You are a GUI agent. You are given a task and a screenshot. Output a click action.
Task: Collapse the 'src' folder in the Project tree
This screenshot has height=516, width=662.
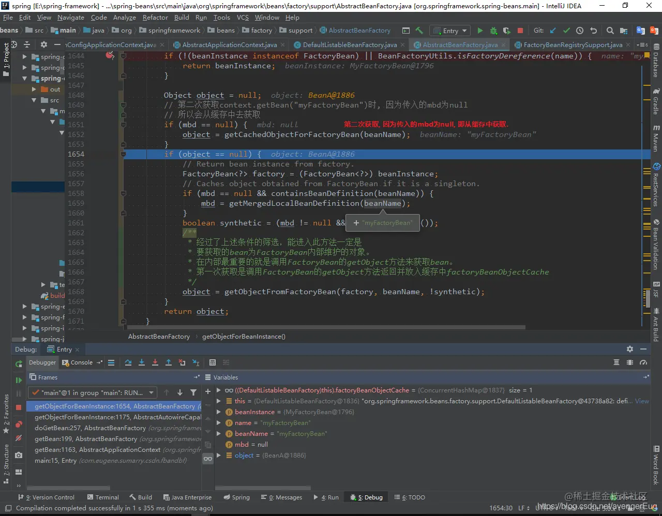click(x=34, y=100)
